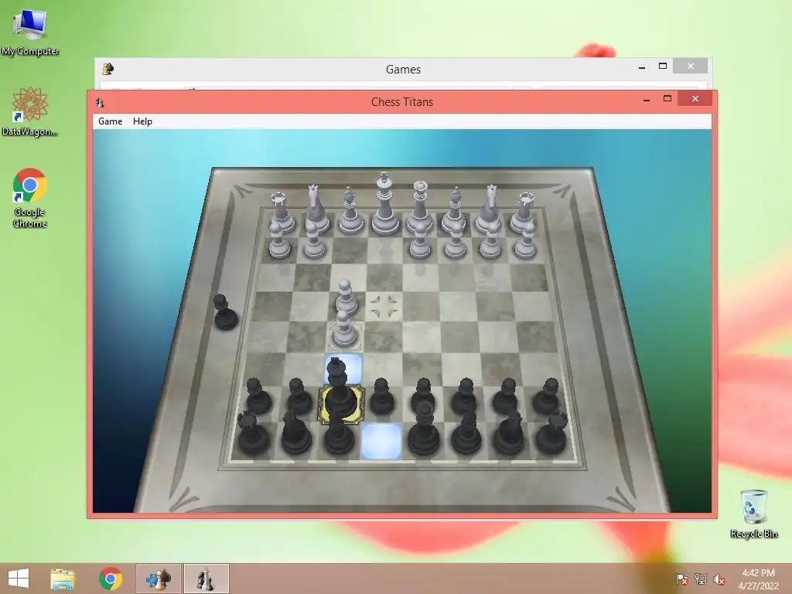792x594 pixels.
Task: Select the black pawn in front of the right black rook
Action: [545, 397]
